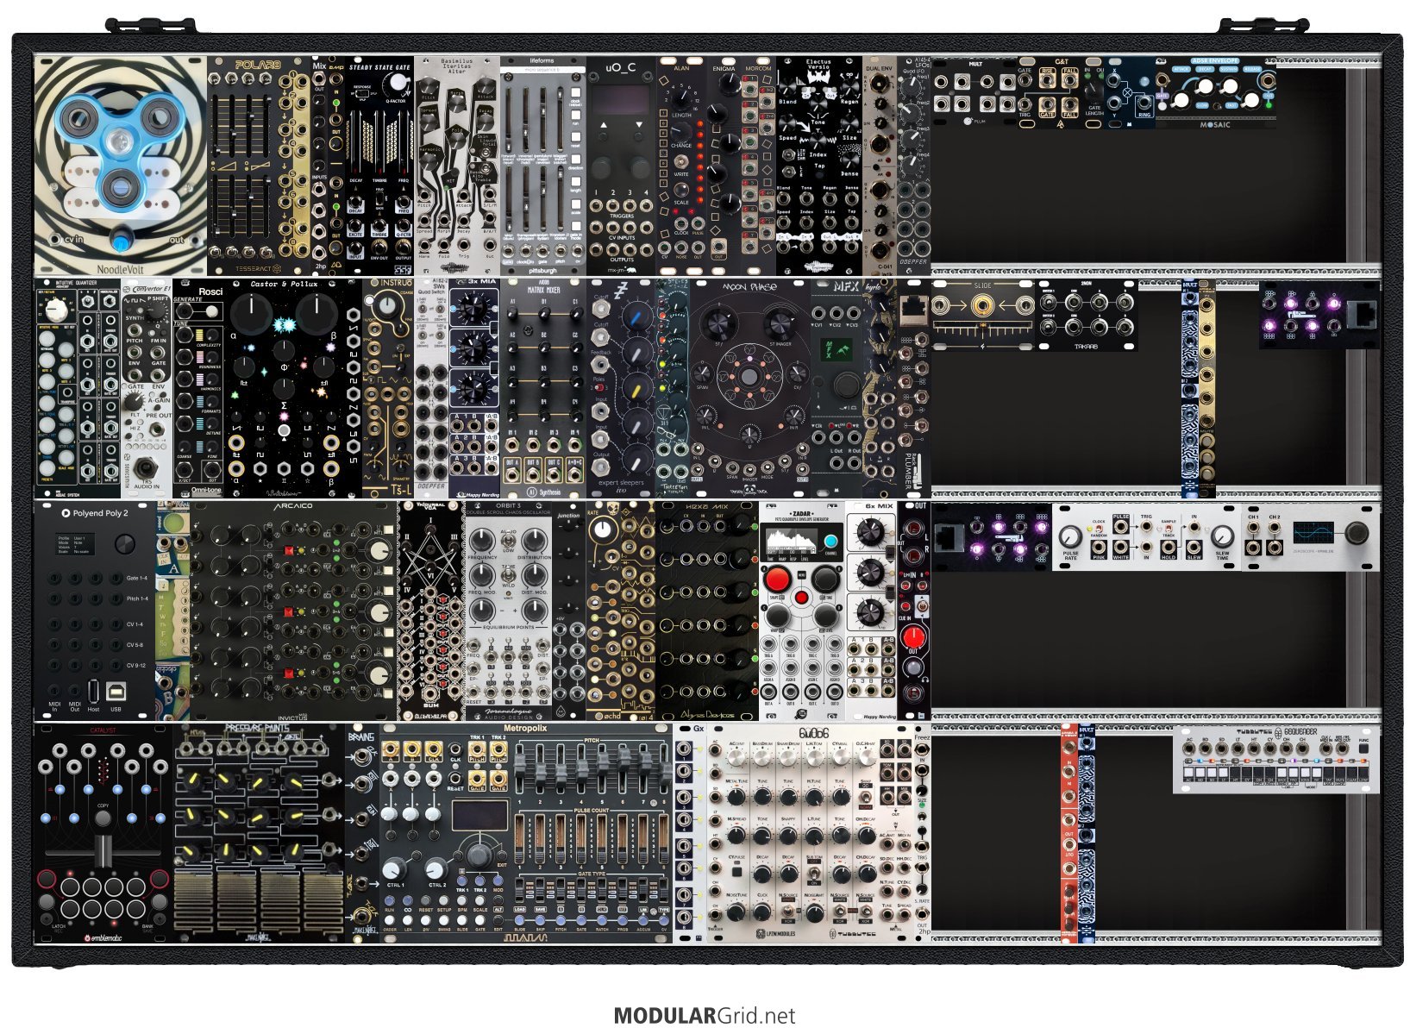Select the Plumber module
This screenshot has width=1410, height=1034.
click(x=913, y=386)
